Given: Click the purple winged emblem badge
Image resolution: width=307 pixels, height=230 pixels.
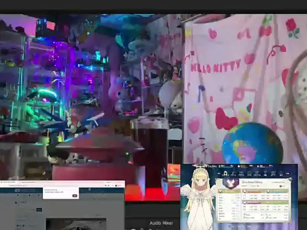Looking at the screenshot, I should coord(231,183).
